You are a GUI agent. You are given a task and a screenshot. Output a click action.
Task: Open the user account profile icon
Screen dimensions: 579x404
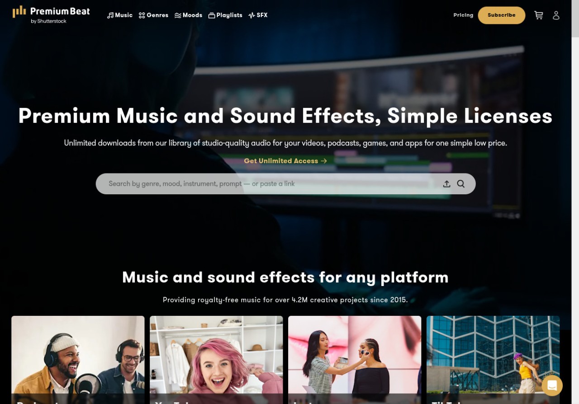[x=556, y=15]
